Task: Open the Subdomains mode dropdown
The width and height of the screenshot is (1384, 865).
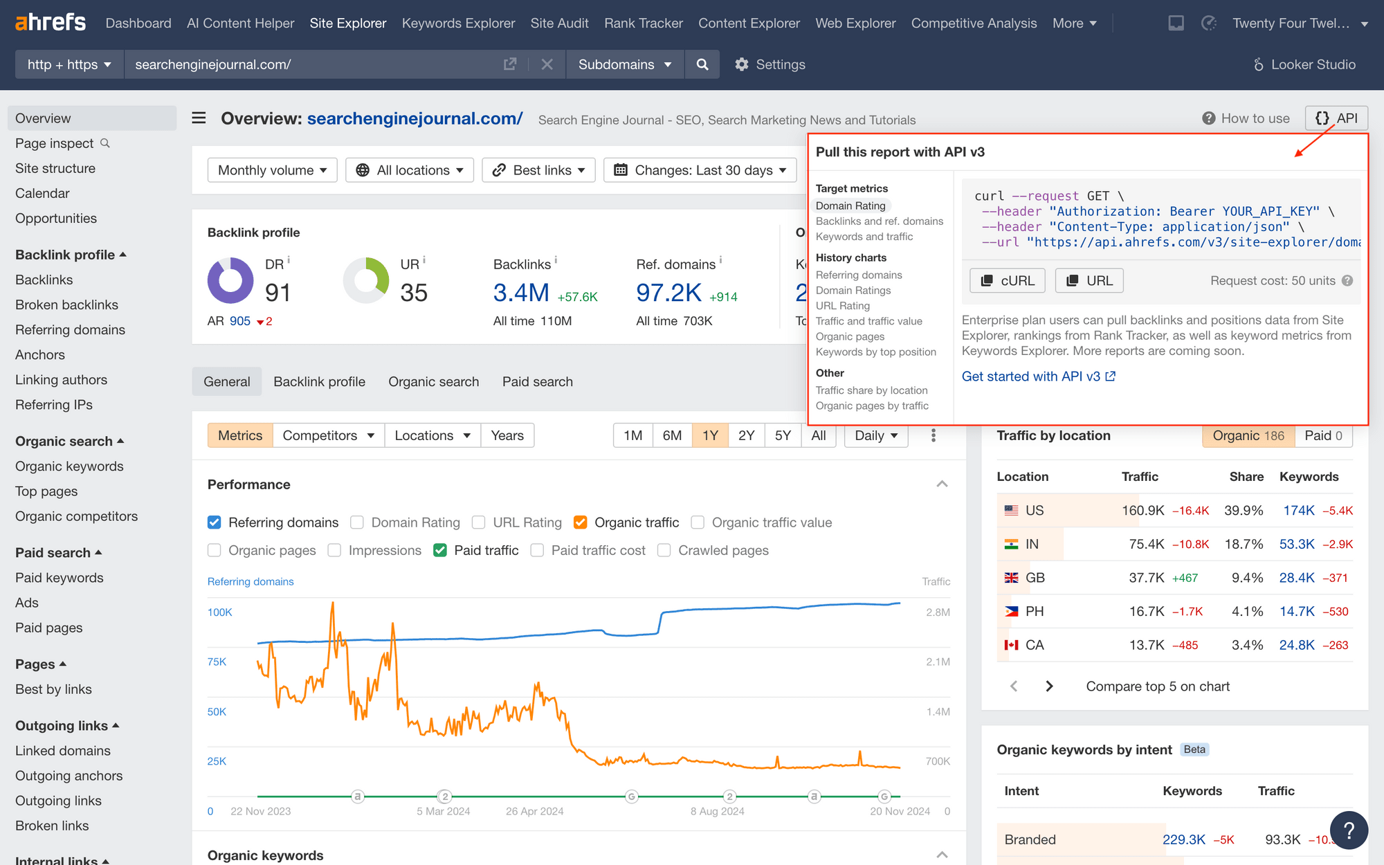Action: pos(625,64)
